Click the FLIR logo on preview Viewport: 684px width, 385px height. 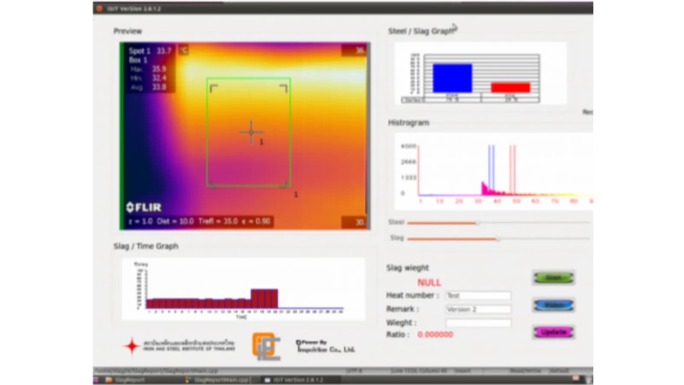144,207
